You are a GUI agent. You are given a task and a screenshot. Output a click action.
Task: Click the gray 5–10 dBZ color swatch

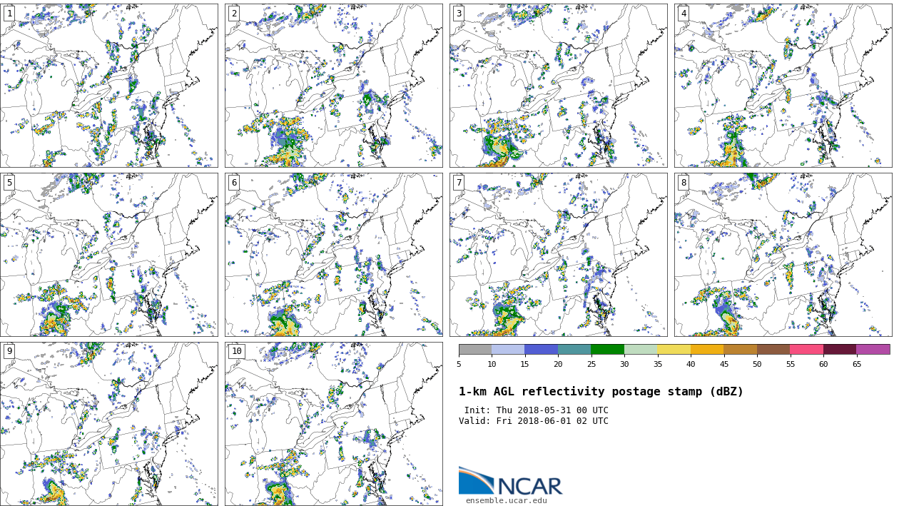[475, 350]
